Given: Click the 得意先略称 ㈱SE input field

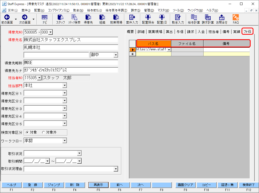Looking at the screenshot, I should point(71,63).
